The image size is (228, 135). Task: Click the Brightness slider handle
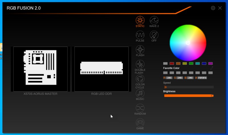[212, 96]
